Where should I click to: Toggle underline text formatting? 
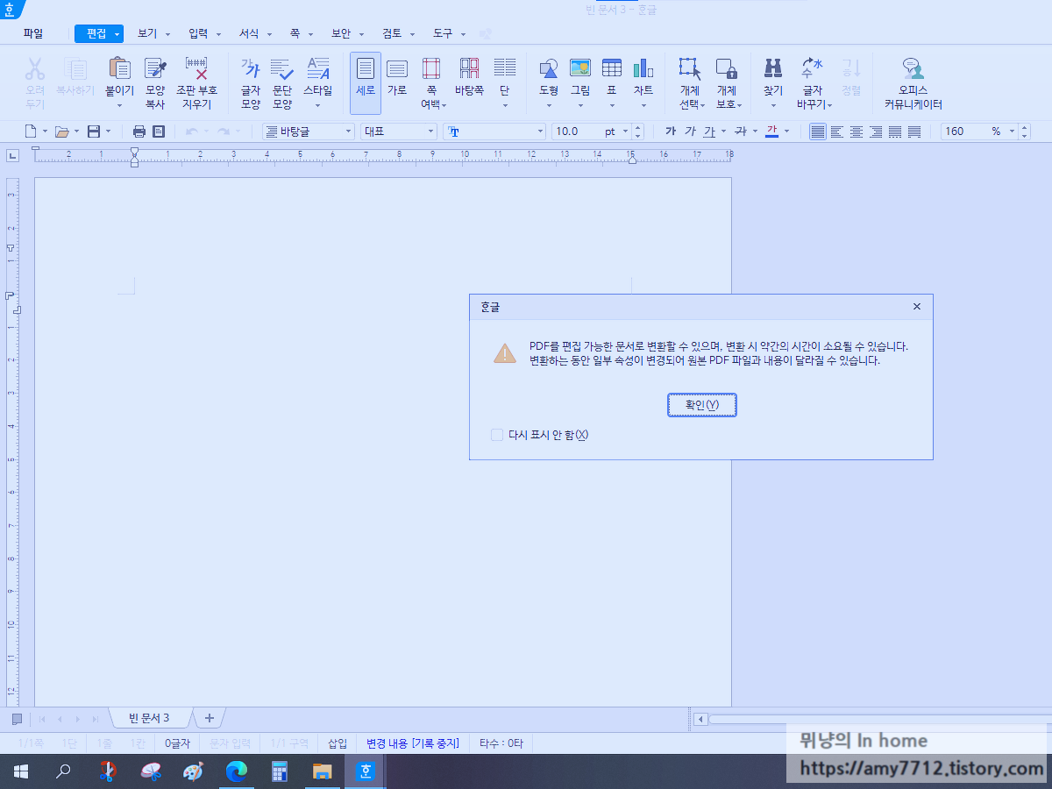[x=710, y=131]
